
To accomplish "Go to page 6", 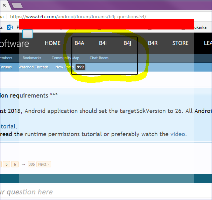I will pos(15,164).
